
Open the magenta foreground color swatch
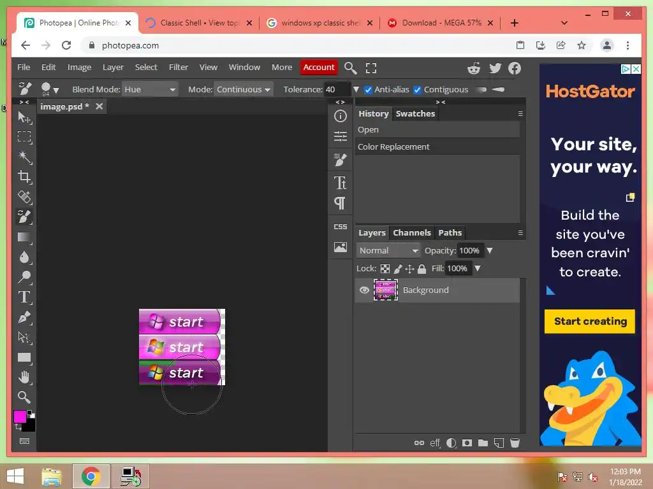20,416
